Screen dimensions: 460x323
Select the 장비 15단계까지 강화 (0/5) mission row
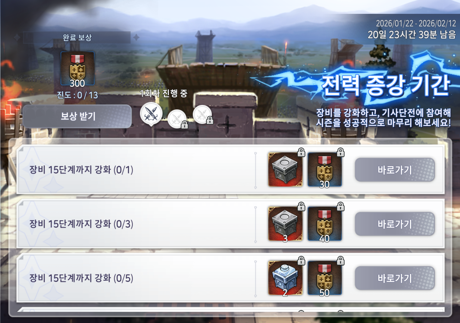(230, 278)
